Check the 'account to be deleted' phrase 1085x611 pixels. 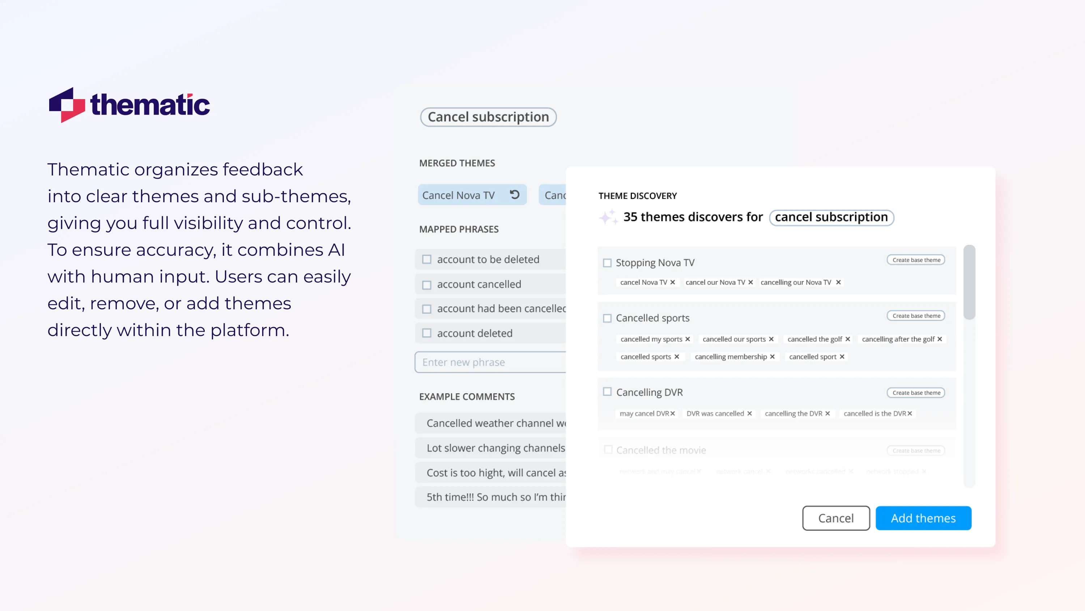(427, 260)
